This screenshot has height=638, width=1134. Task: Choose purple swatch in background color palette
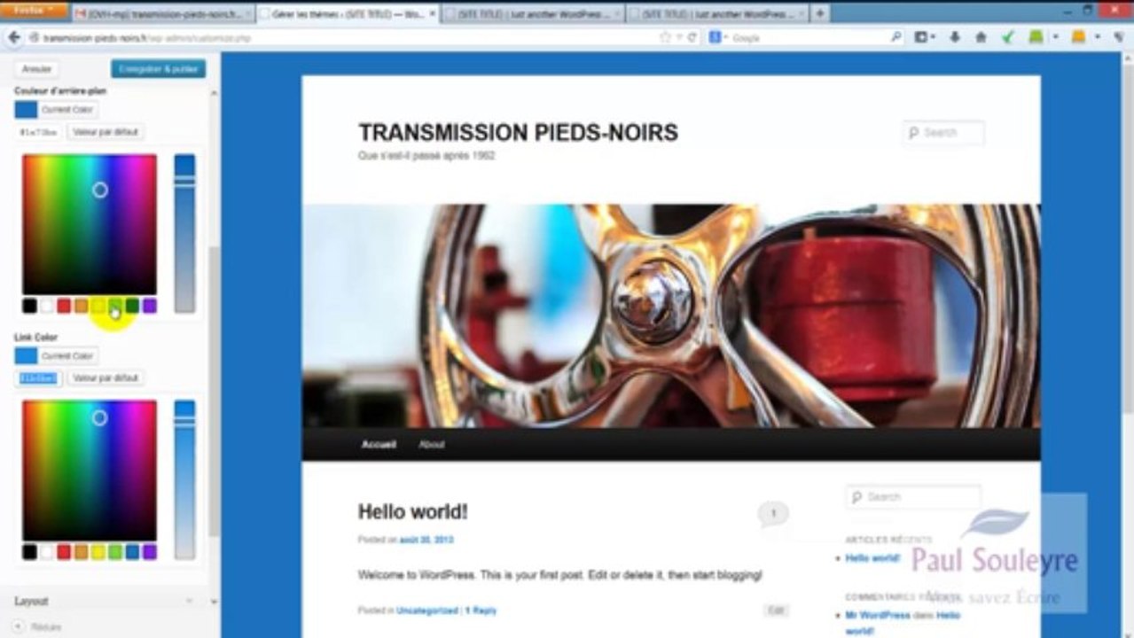(x=149, y=306)
